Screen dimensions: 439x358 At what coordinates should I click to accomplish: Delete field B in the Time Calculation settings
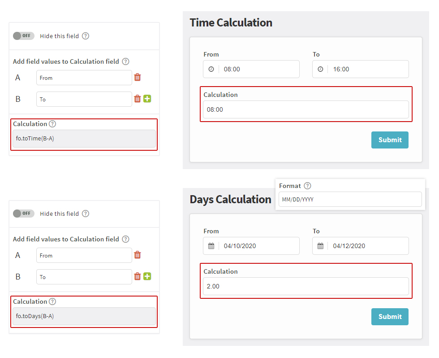(x=138, y=99)
